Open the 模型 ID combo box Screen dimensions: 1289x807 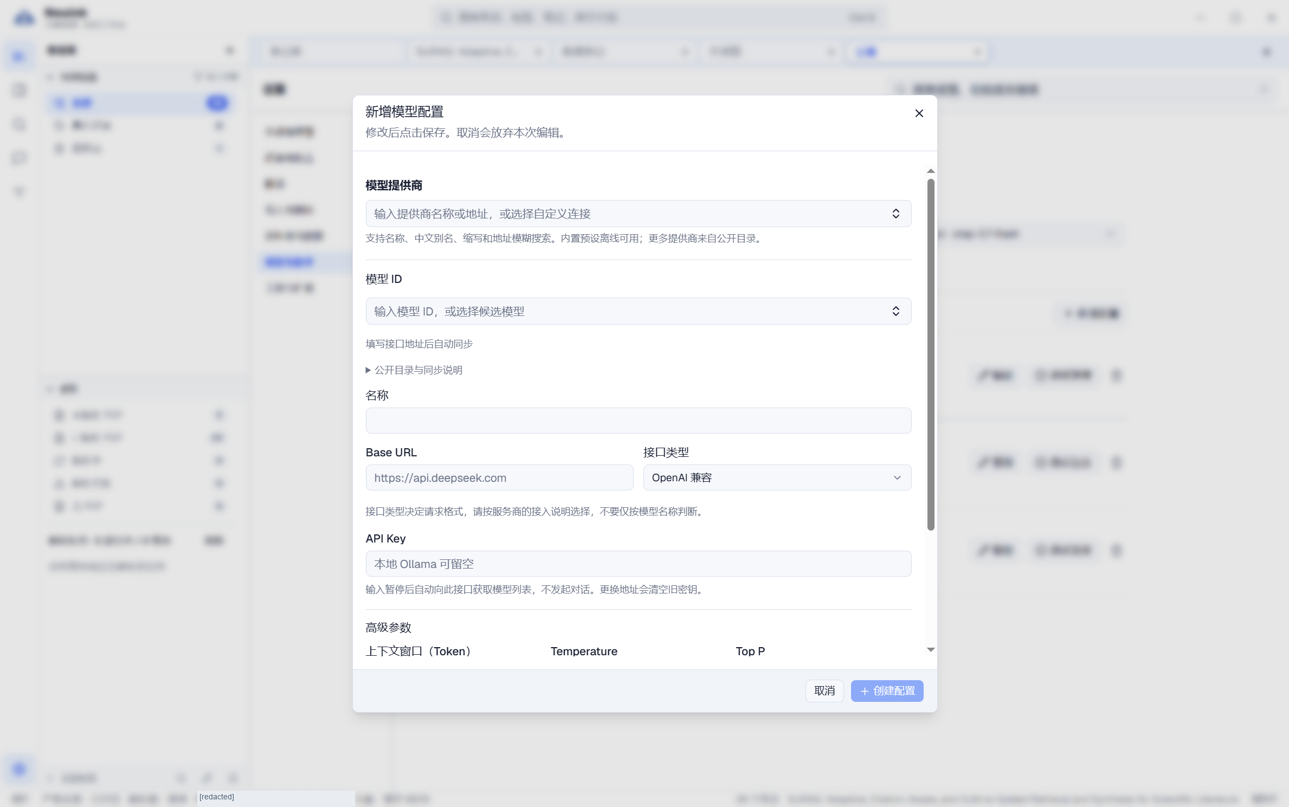(638, 311)
